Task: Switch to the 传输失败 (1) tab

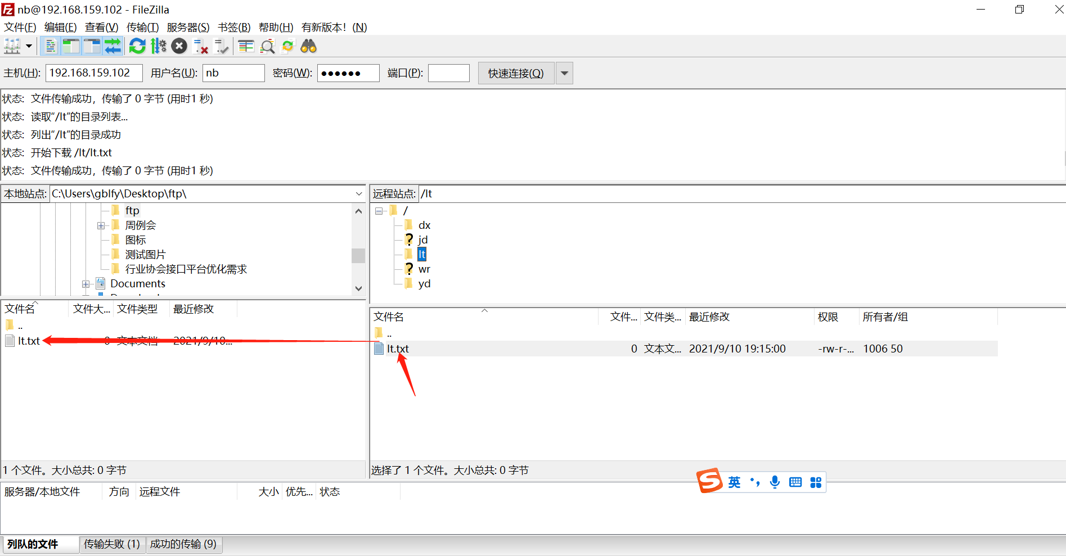Action: tap(112, 544)
